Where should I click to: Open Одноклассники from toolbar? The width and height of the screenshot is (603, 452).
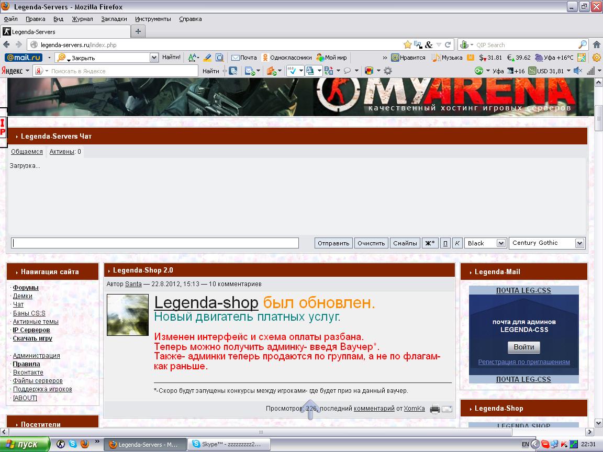287,58
